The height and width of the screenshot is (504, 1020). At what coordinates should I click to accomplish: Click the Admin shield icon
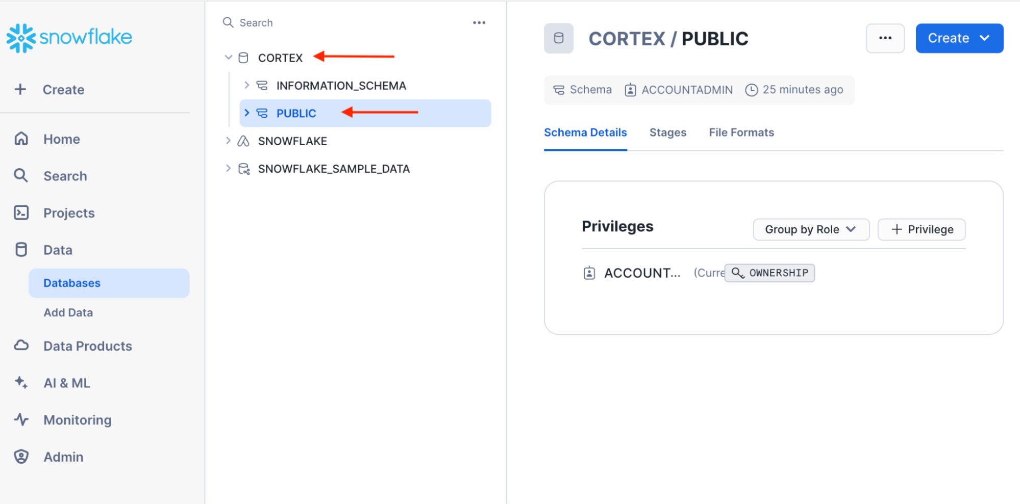(x=21, y=457)
